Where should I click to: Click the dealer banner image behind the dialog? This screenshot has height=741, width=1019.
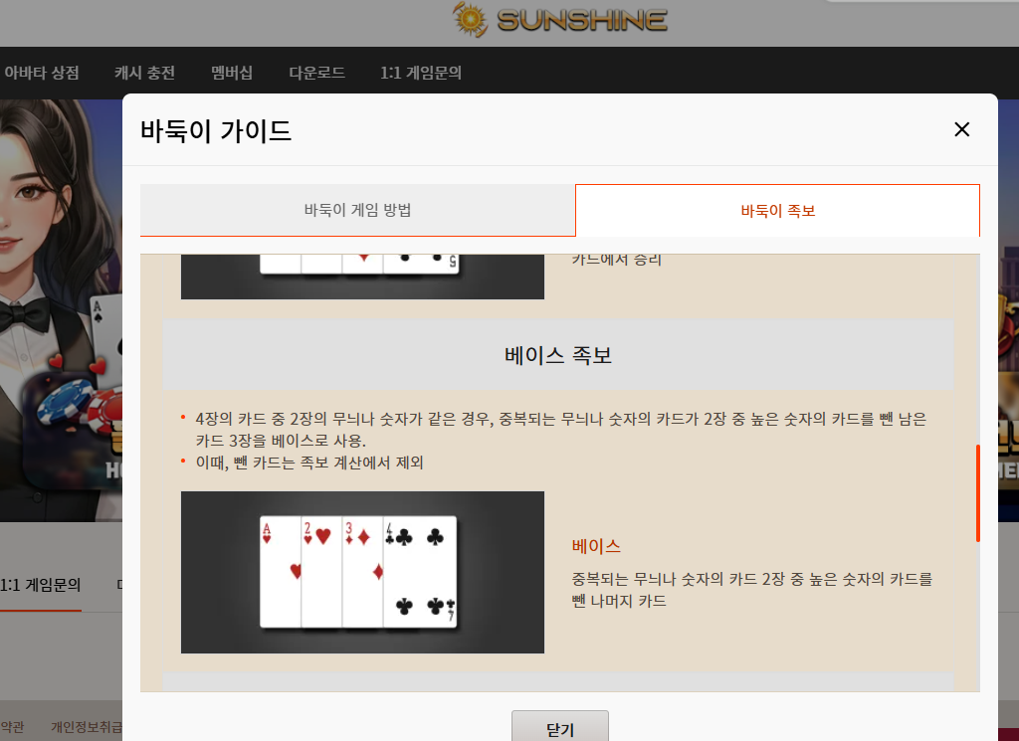[61, 310]
